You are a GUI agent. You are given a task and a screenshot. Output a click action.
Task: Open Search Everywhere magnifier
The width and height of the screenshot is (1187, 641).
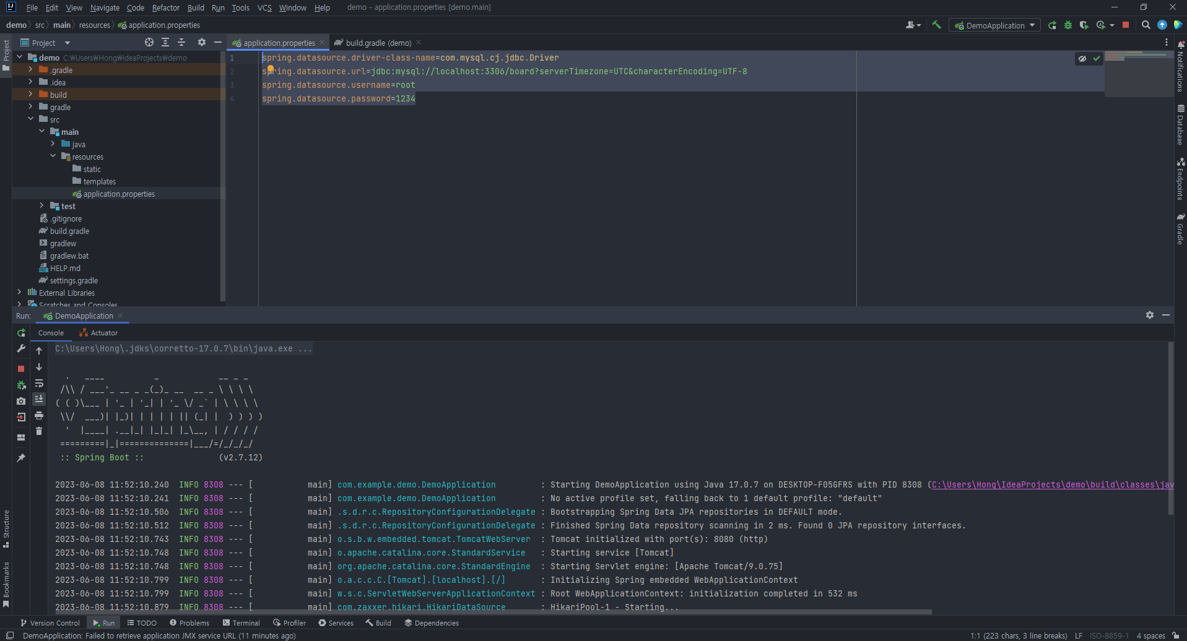click(1146, 25)
